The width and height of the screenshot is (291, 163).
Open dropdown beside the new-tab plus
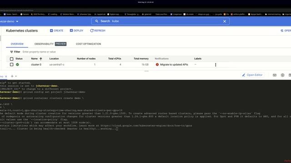click(x=16, y=77)
